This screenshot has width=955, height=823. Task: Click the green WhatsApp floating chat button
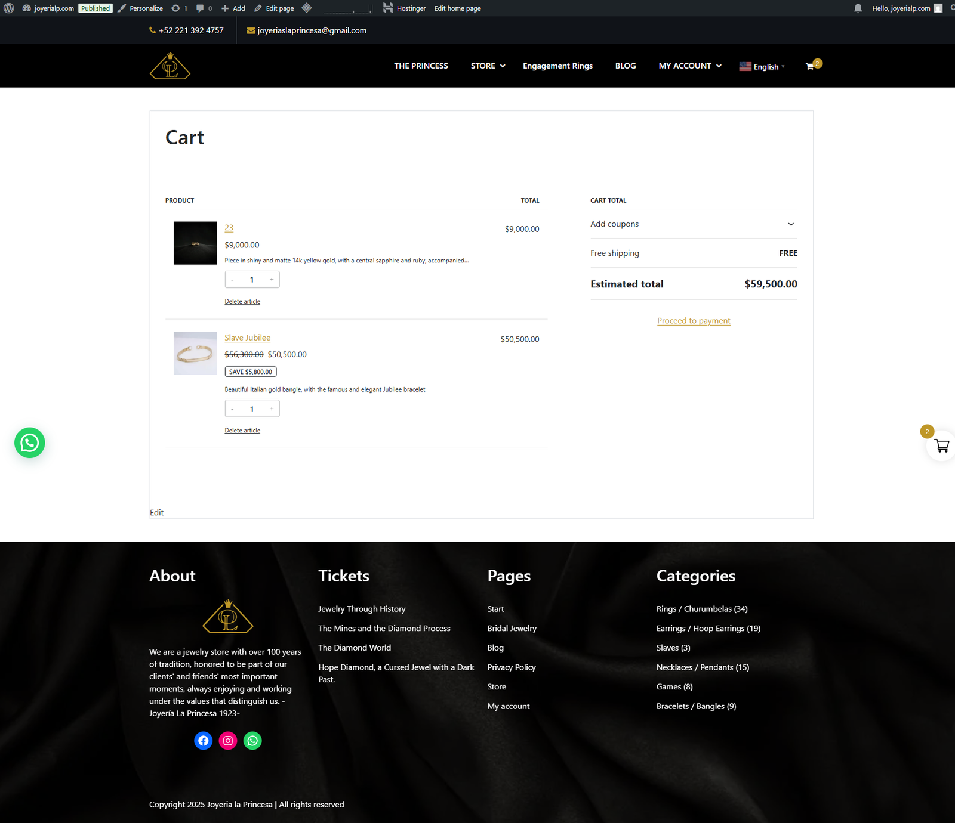30,443
